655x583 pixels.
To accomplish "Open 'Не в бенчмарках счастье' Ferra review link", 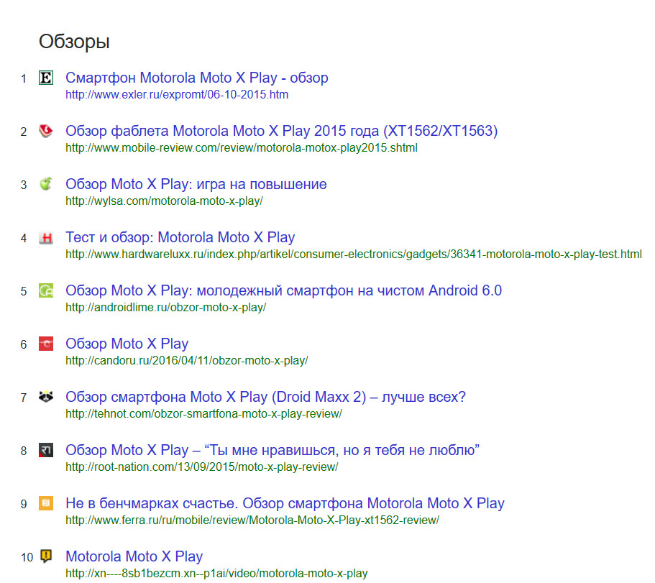I will [x=285, y=503].
